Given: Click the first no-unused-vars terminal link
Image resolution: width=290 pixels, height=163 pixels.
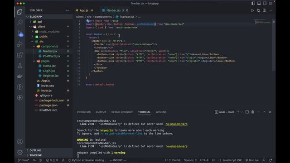Looking at the screenshot, I should point(176,124).
